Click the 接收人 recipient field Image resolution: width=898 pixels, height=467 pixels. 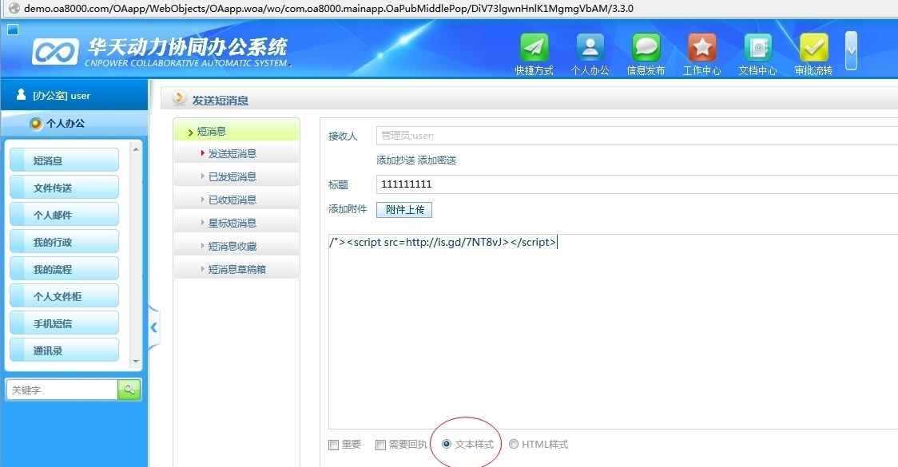point(637,136)
